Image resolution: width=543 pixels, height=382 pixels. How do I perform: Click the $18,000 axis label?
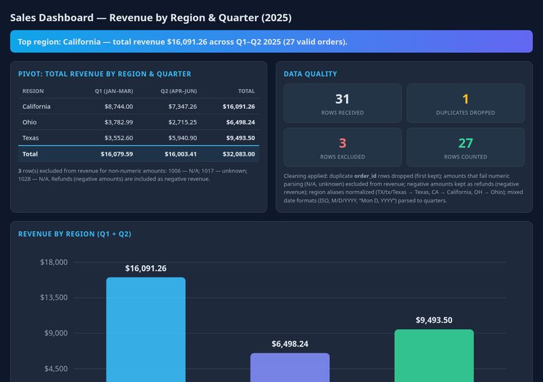click(54, 262)
